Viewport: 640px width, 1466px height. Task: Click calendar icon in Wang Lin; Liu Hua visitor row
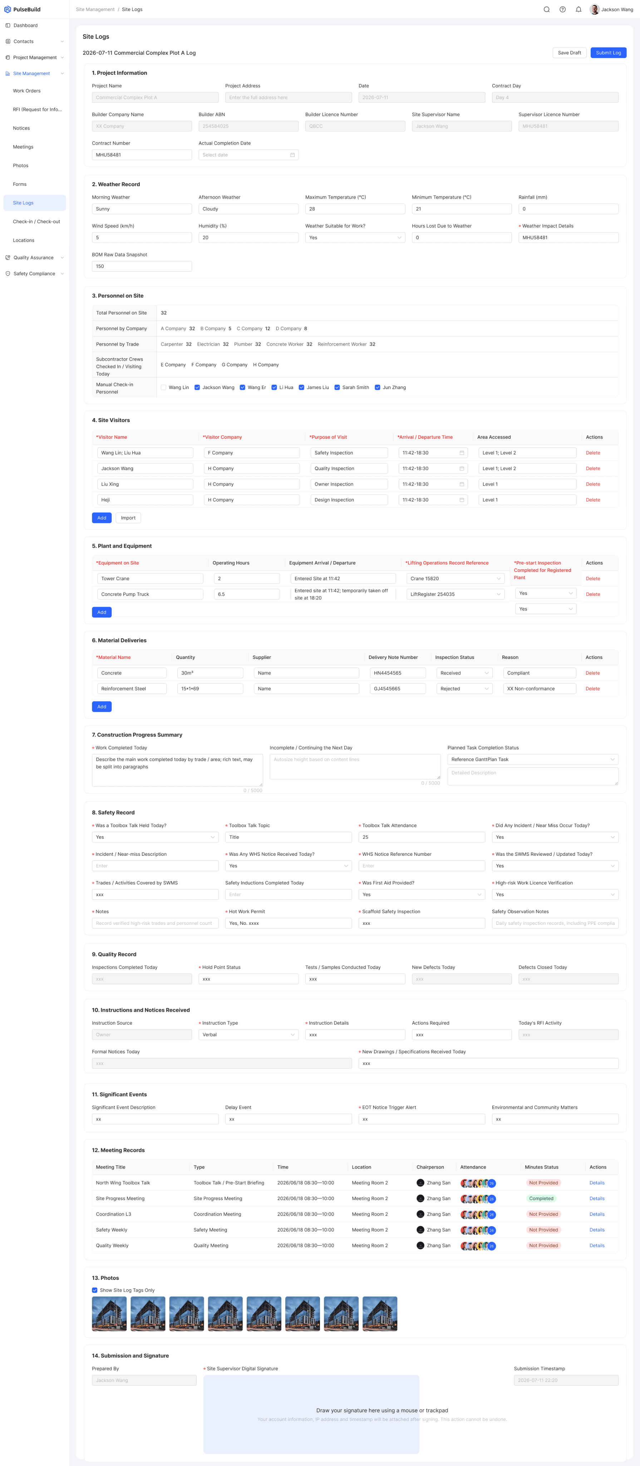click(462, 453)
